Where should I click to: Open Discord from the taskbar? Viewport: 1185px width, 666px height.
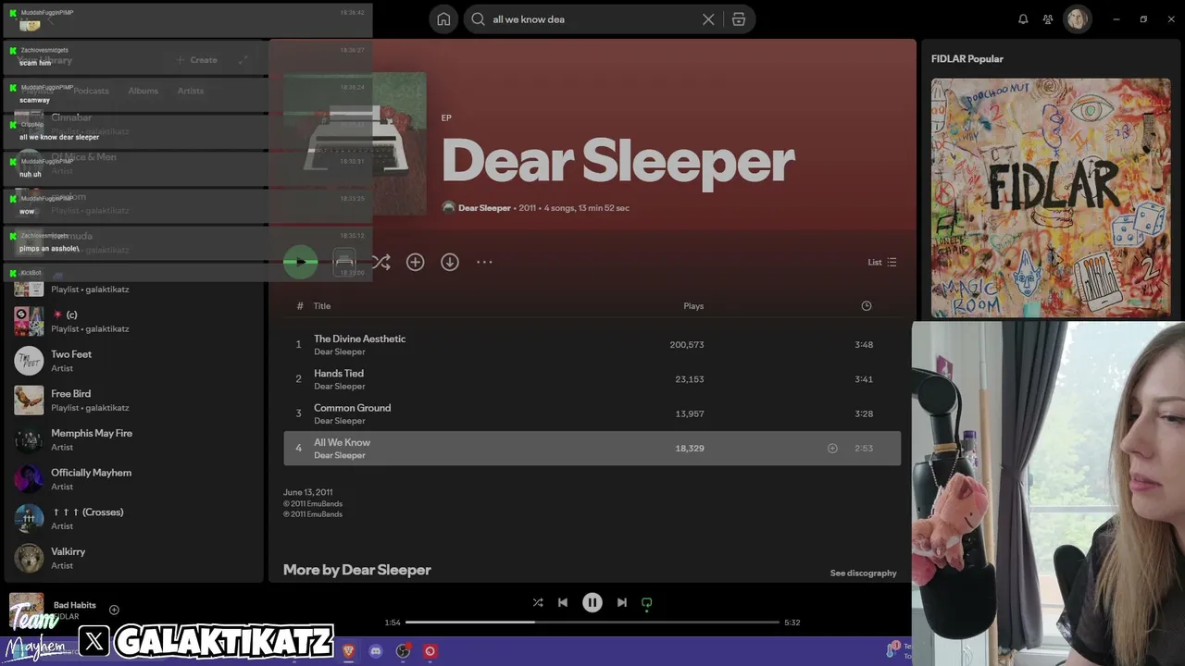pyautogui.click(x=376, y=651)
